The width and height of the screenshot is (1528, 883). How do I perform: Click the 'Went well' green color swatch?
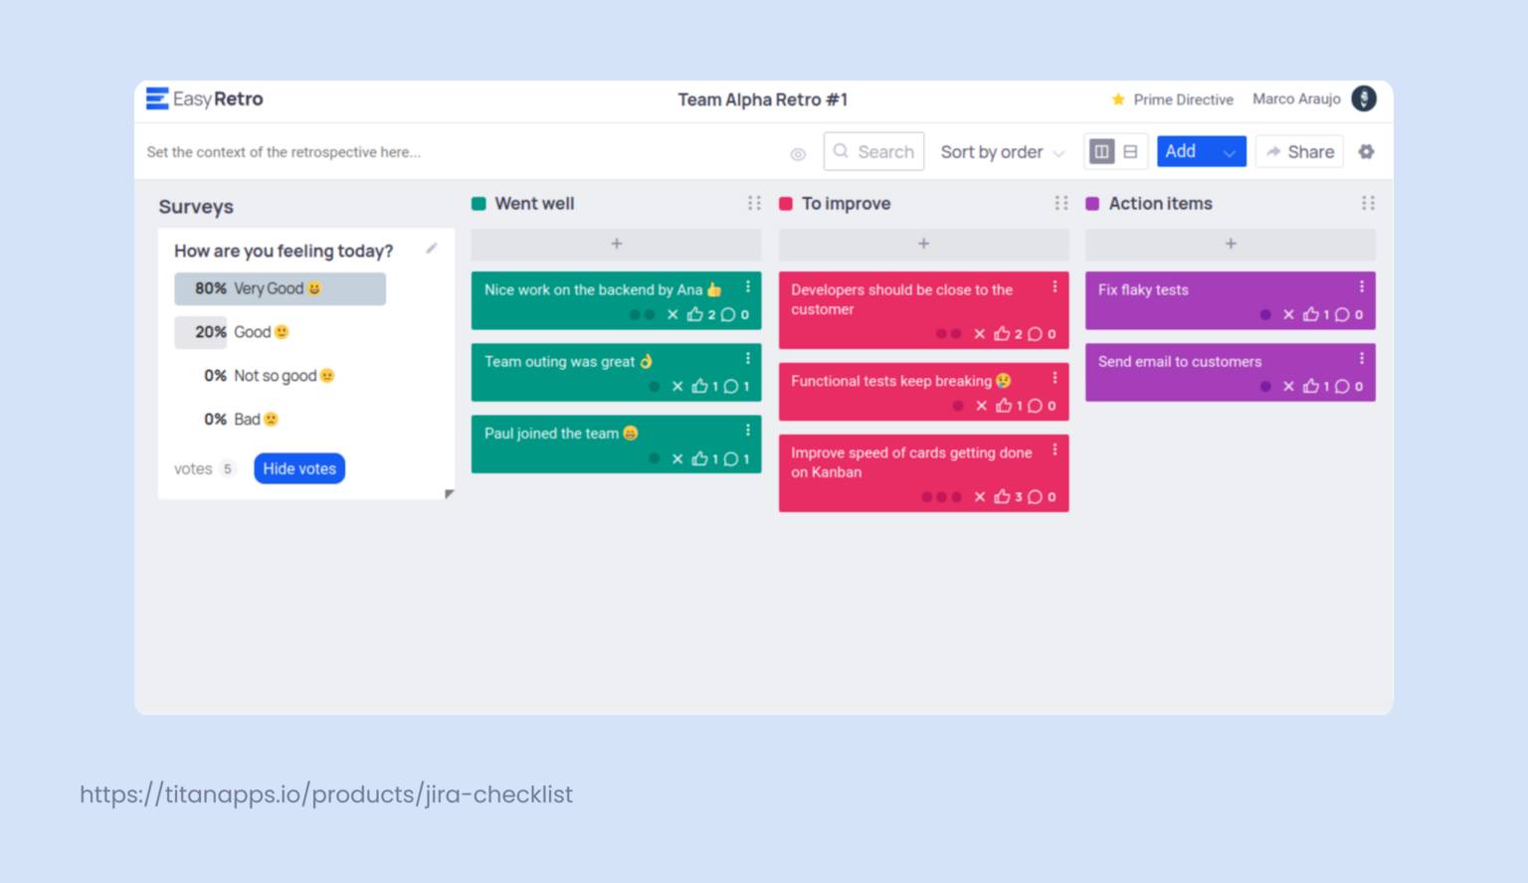[479, 204]
